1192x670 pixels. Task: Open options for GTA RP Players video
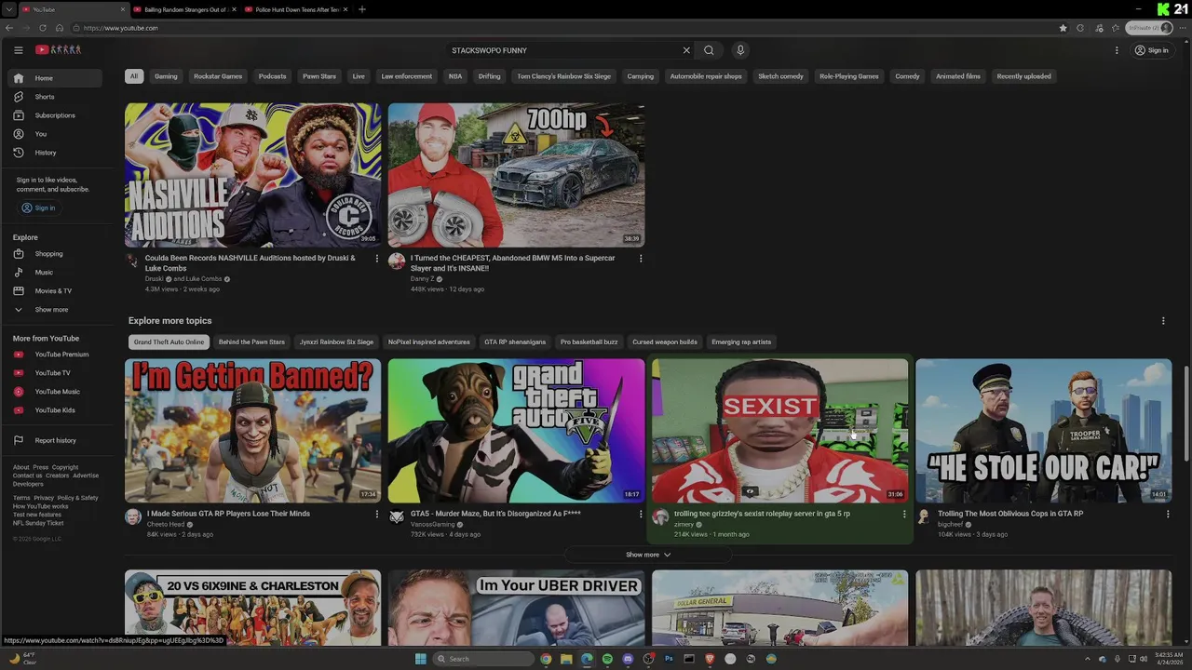click(377, 514)
